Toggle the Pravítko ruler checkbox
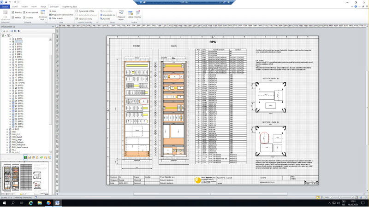369x207 pixels. click(13, 12)
